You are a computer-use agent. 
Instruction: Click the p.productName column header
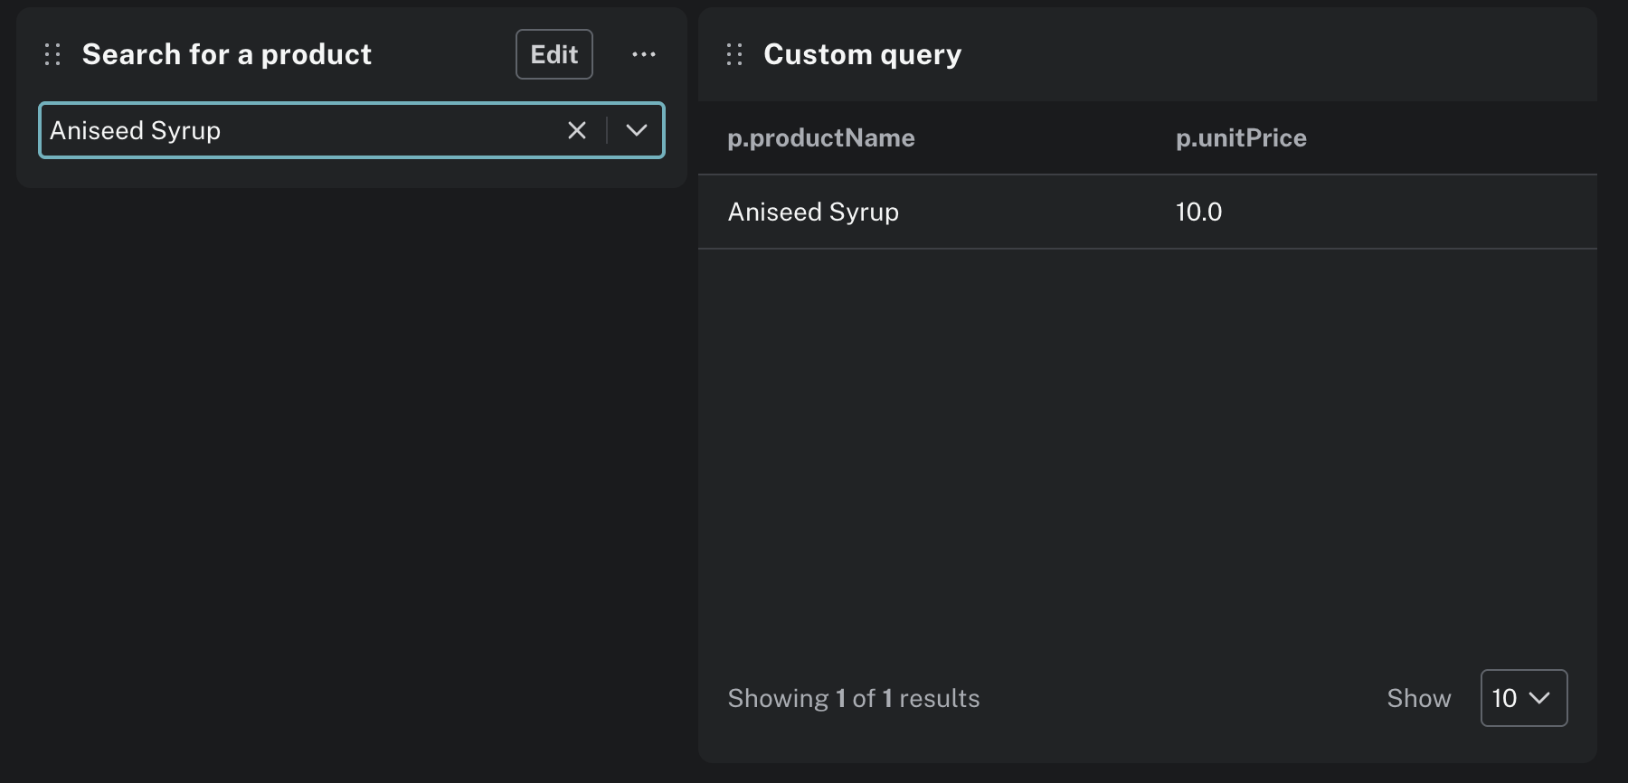(821, 138)
